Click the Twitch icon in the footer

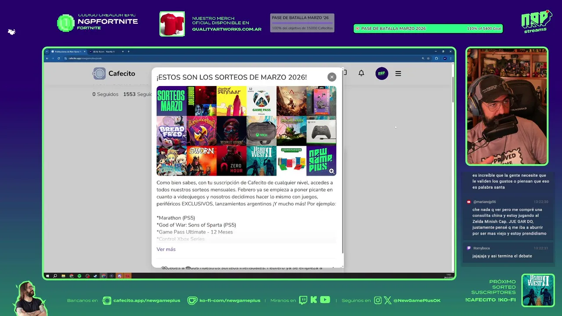click(x=303, y=300)
